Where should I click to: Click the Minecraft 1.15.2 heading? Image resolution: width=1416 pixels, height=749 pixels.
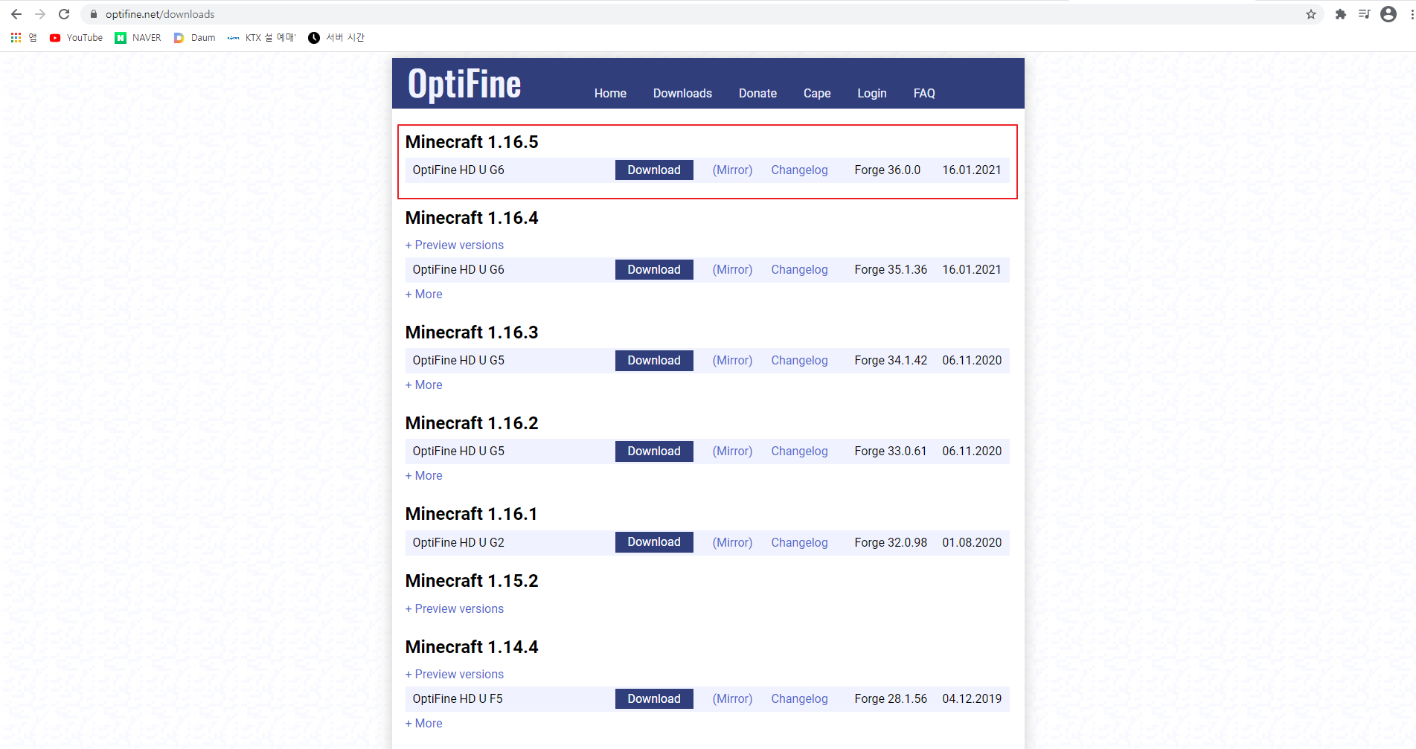(472, 581)
